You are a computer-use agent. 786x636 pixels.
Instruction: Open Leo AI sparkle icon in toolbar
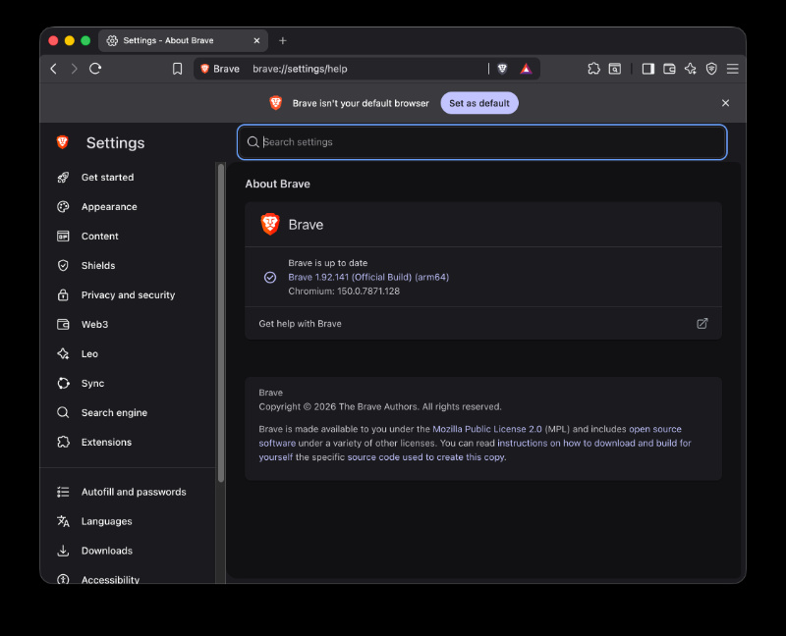(x=691, y=69)
